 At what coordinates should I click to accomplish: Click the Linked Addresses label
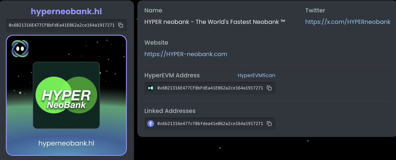[x=170, y=111]
